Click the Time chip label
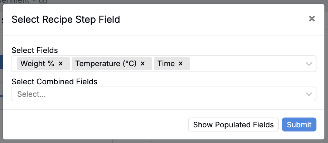The width and height of the screenshot is (328, 143). (166, 64)
